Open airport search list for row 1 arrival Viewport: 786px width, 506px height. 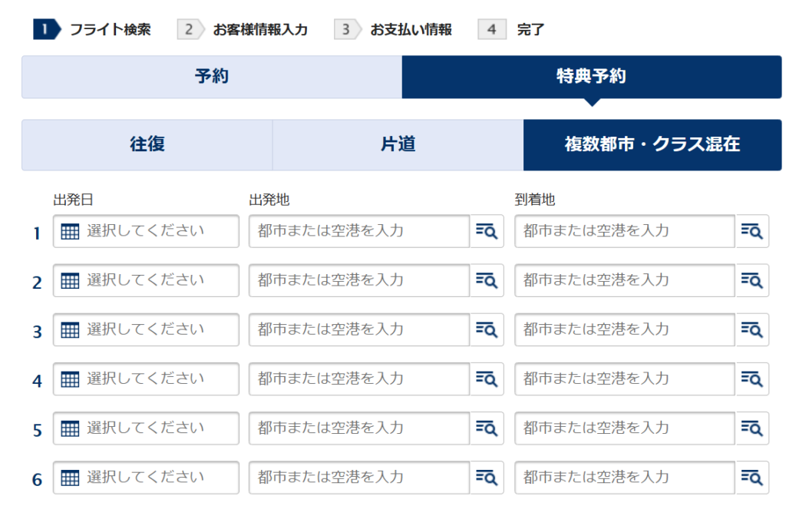pos(752,231)
